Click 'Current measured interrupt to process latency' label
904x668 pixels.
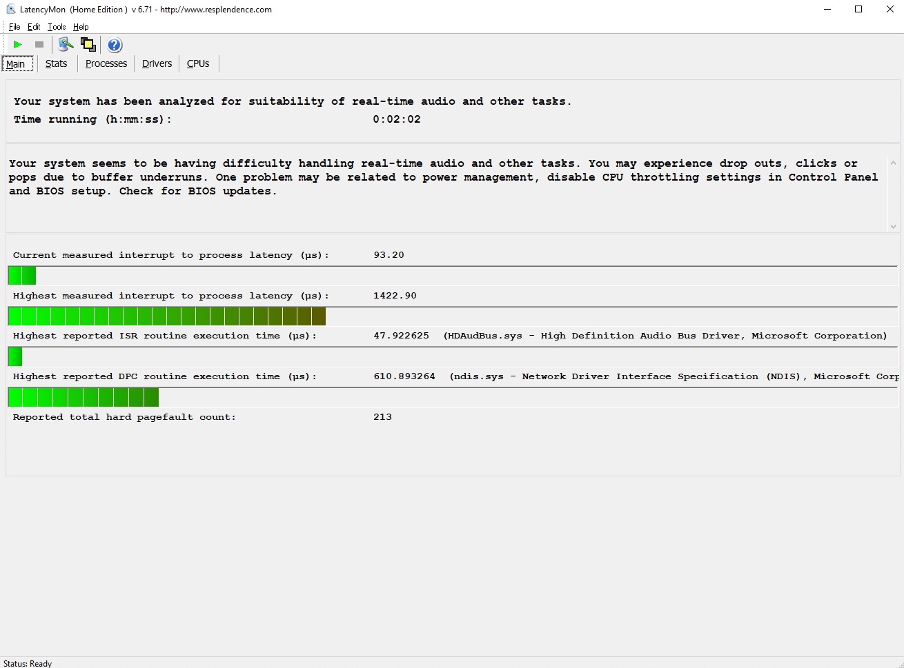(171, 255)
